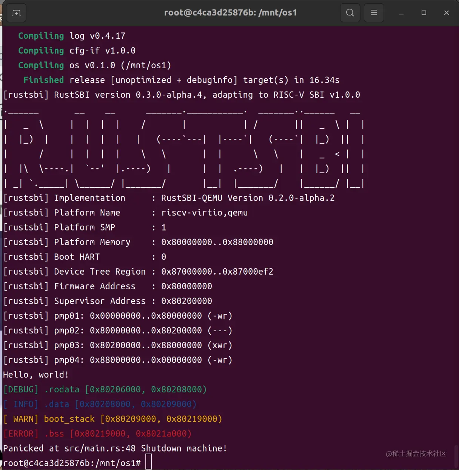Screen dimensions: 459x470
Task: Click the Device Tree Region line
Action: [x=138, y=272]
